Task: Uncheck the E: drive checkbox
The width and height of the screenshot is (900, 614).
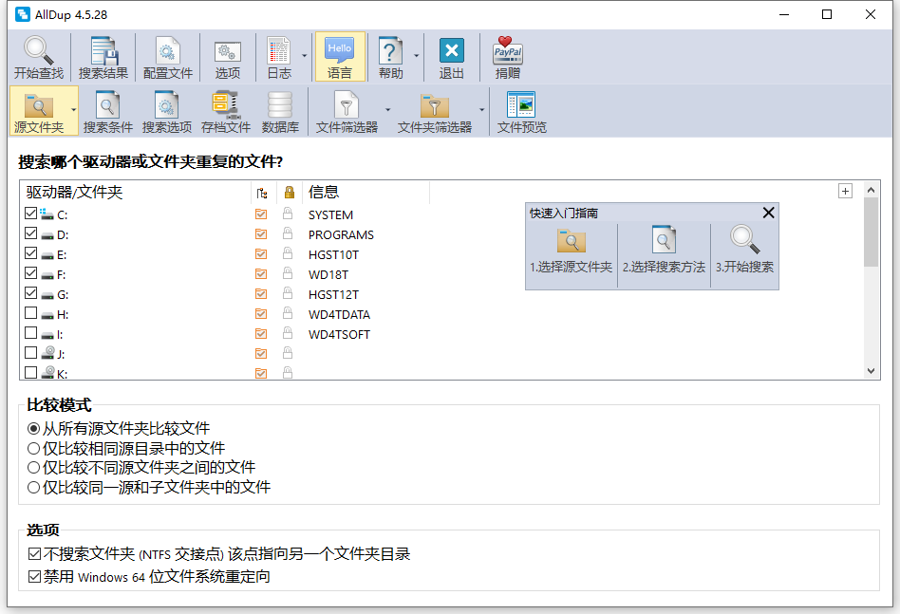Action: [31, 253]
